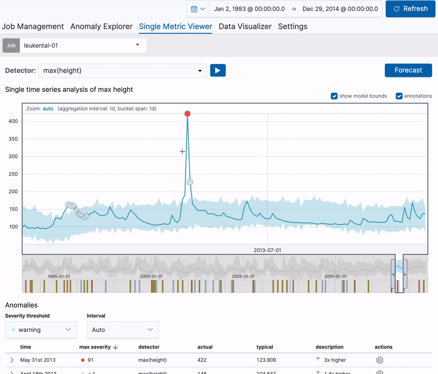
Task: Click the blue play detector button
Action: pyautogui.click(x=218, y=70)
